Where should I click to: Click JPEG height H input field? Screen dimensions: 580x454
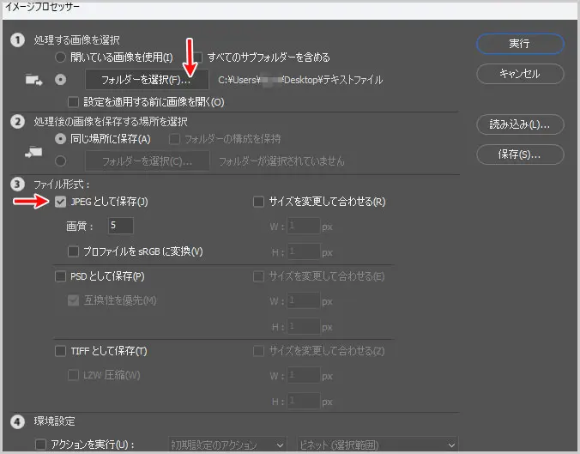point(304,251)
